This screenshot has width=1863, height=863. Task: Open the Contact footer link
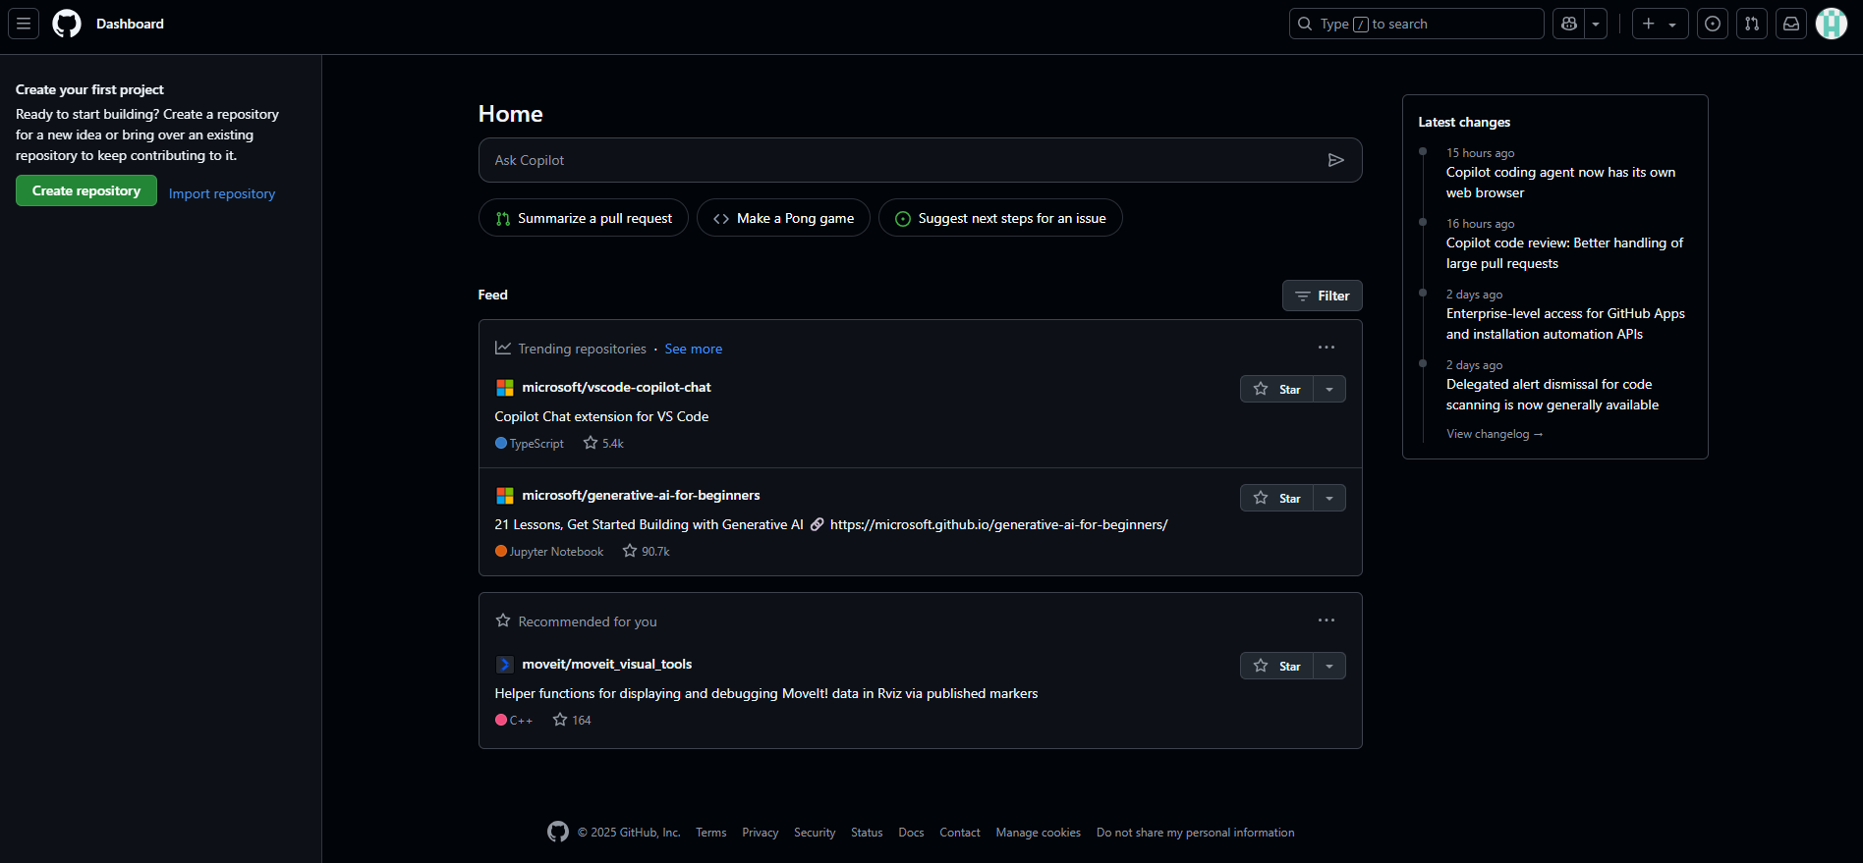click(x=960, y=833)
